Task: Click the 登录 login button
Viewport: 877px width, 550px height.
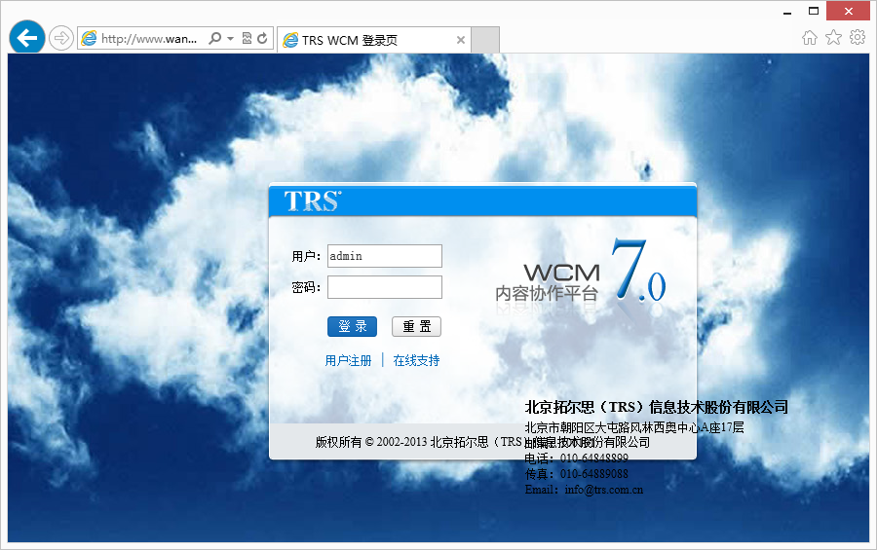Action: click(353, 326)
